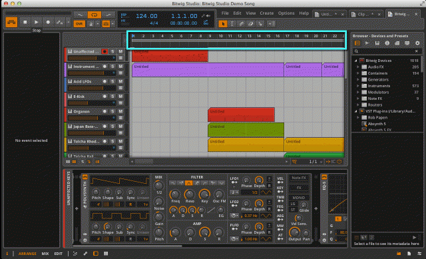Select the Pointer arrow tool
Viewport: 426px width, 259px height.
(223, 24)
